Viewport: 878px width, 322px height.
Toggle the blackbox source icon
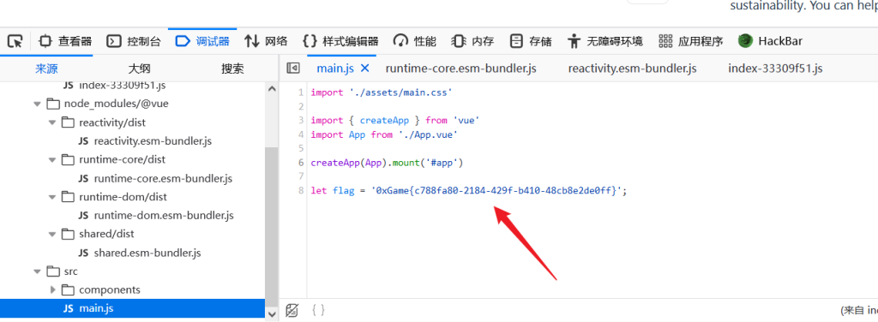point(292,310)
